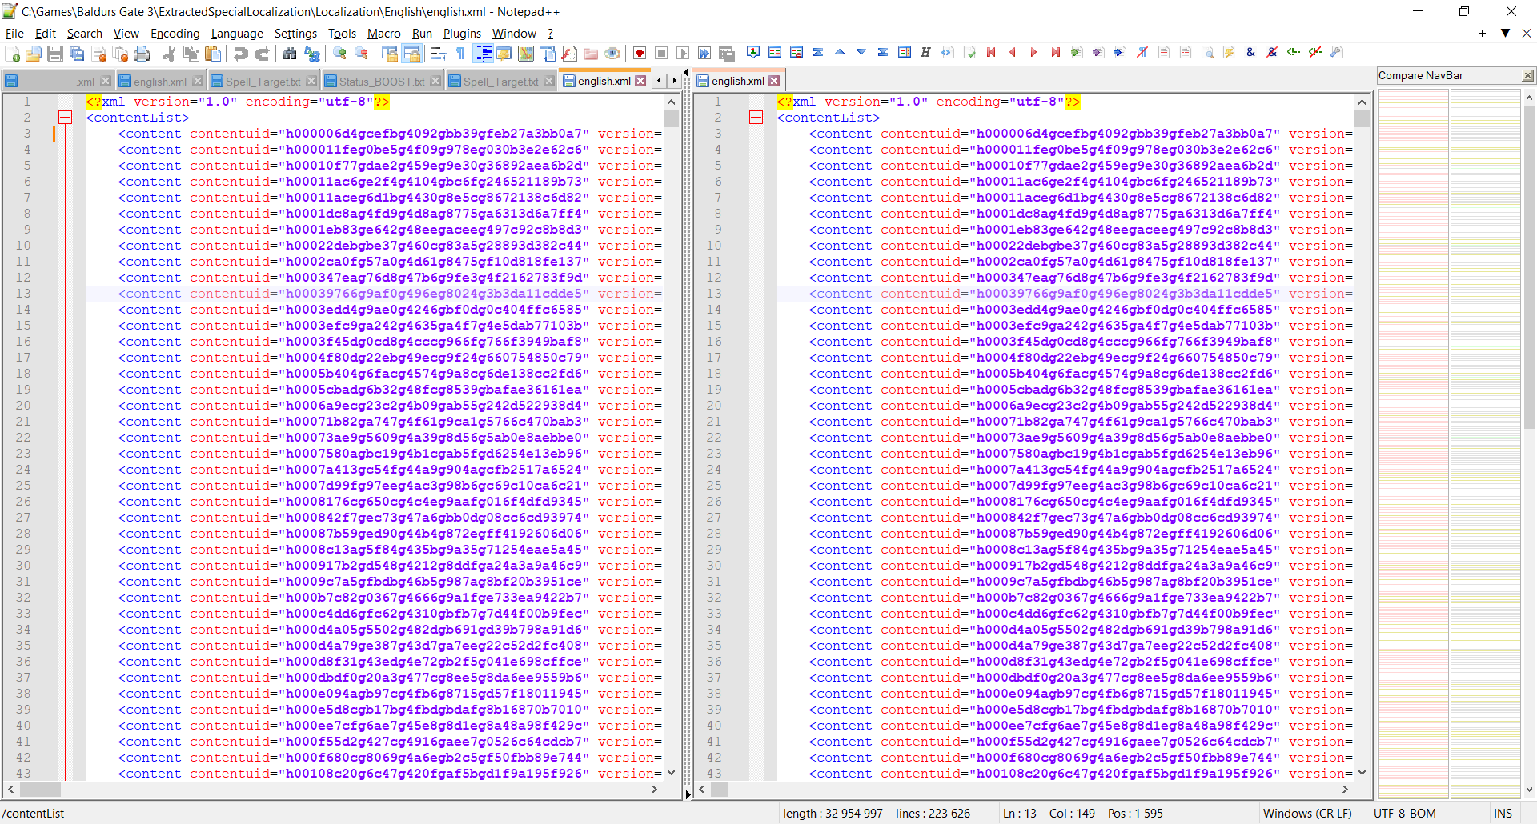Click the Cut scissors icon
This screenshot has height=824, width=1537.
[169, 54]
